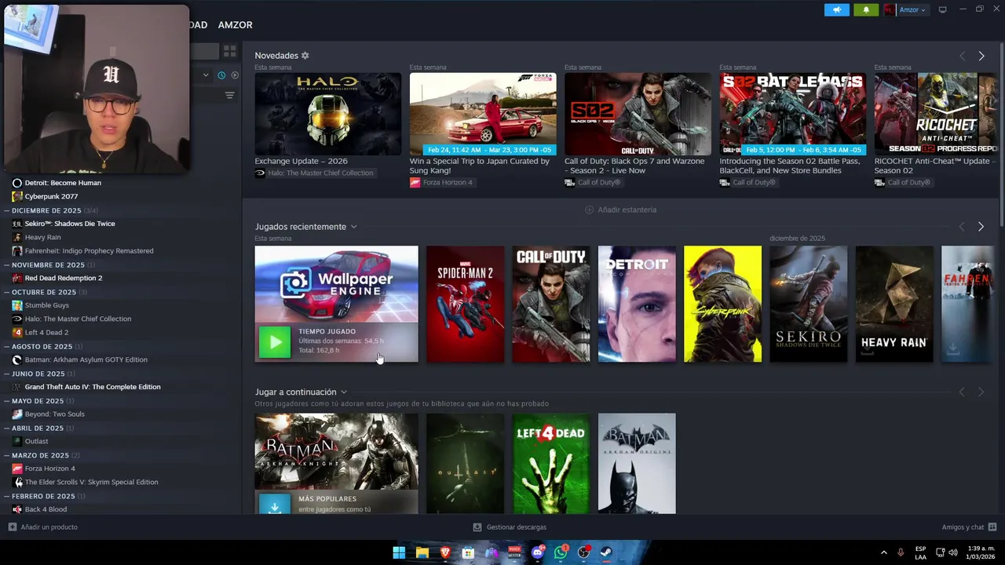Viewport: 1005px width, 565px height.
Task: Select the Cyberpunk cover art
Action: (x=722, y=304)
